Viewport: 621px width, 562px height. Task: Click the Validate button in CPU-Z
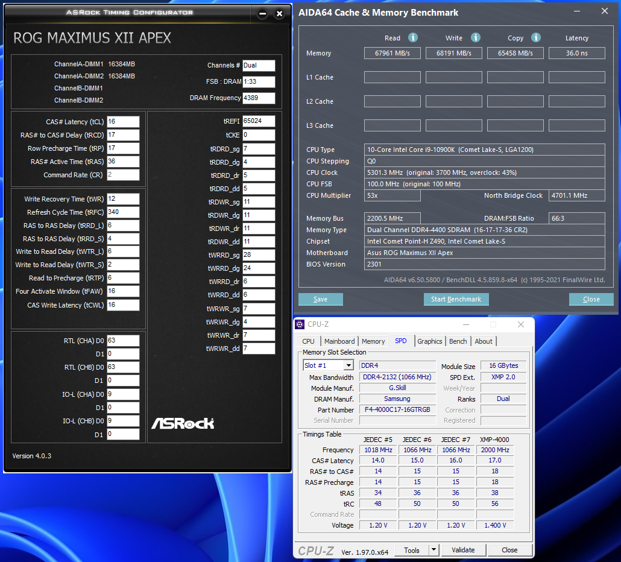463,550
